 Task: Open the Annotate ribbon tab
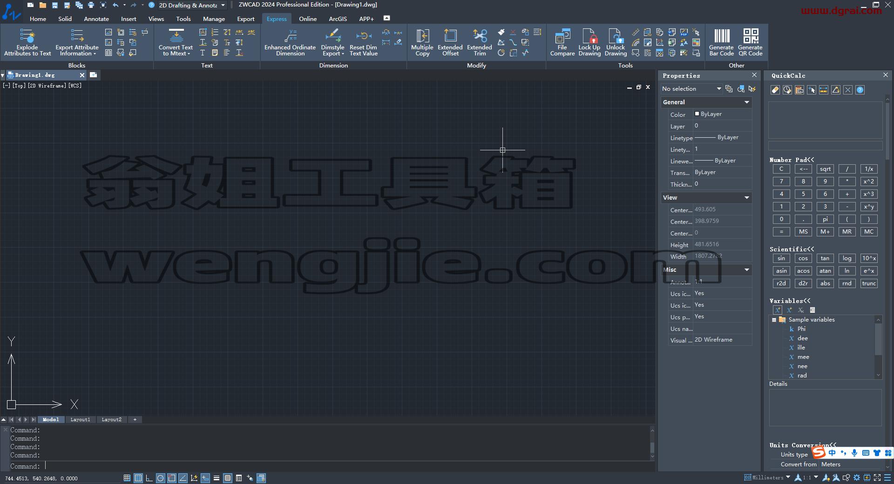(96, 19)
